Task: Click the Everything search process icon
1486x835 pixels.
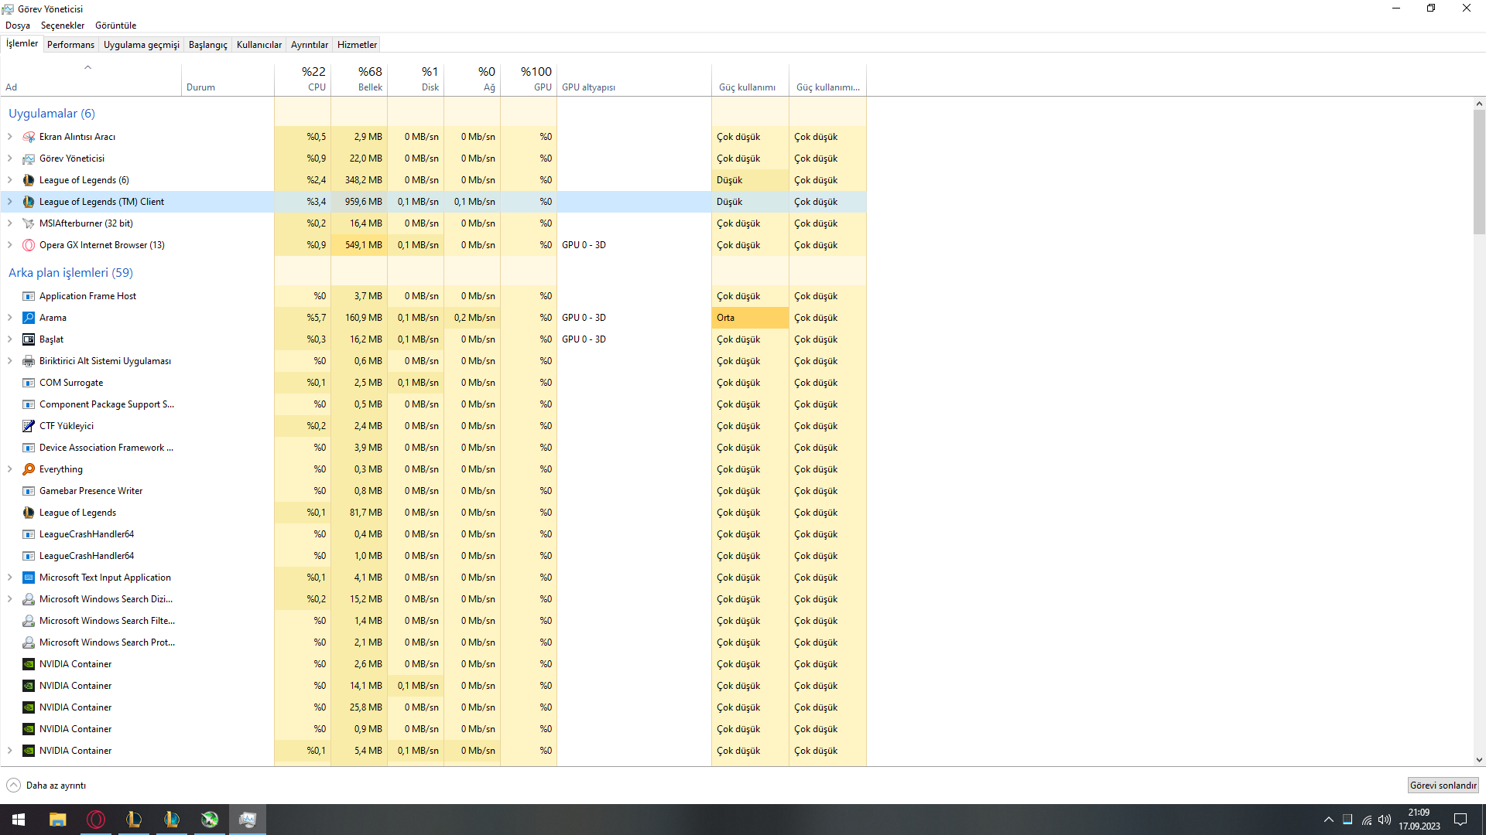Action: pyautogui.click(x=29, y=469)
